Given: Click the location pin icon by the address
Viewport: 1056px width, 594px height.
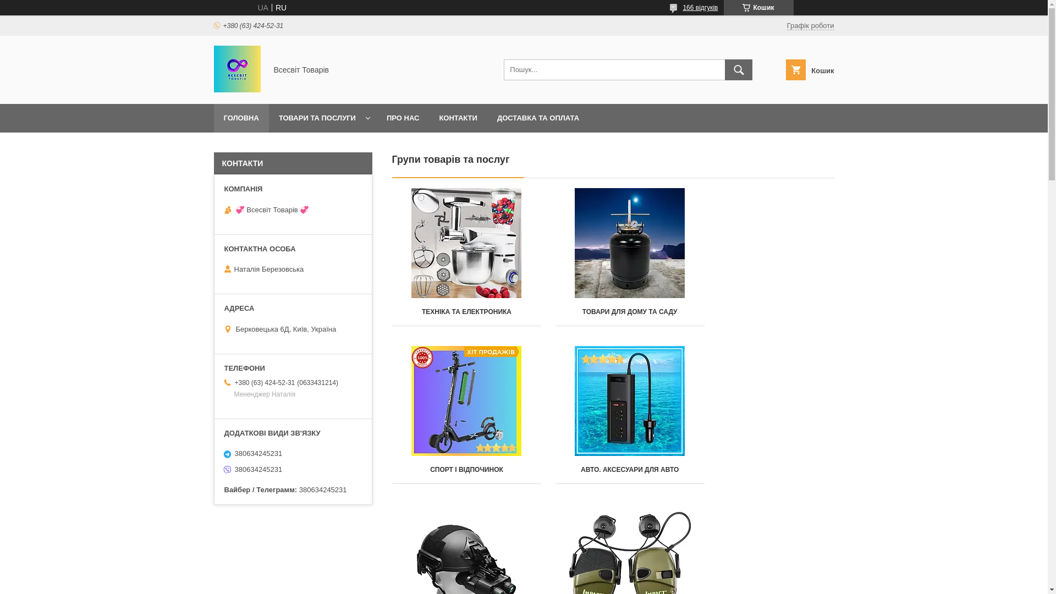Looking at the screenshot, I should point(228,329).
